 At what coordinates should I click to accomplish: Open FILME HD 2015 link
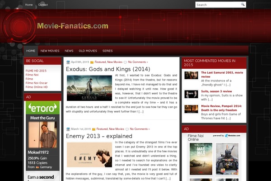pyautogui.click(x=36, y=71)
